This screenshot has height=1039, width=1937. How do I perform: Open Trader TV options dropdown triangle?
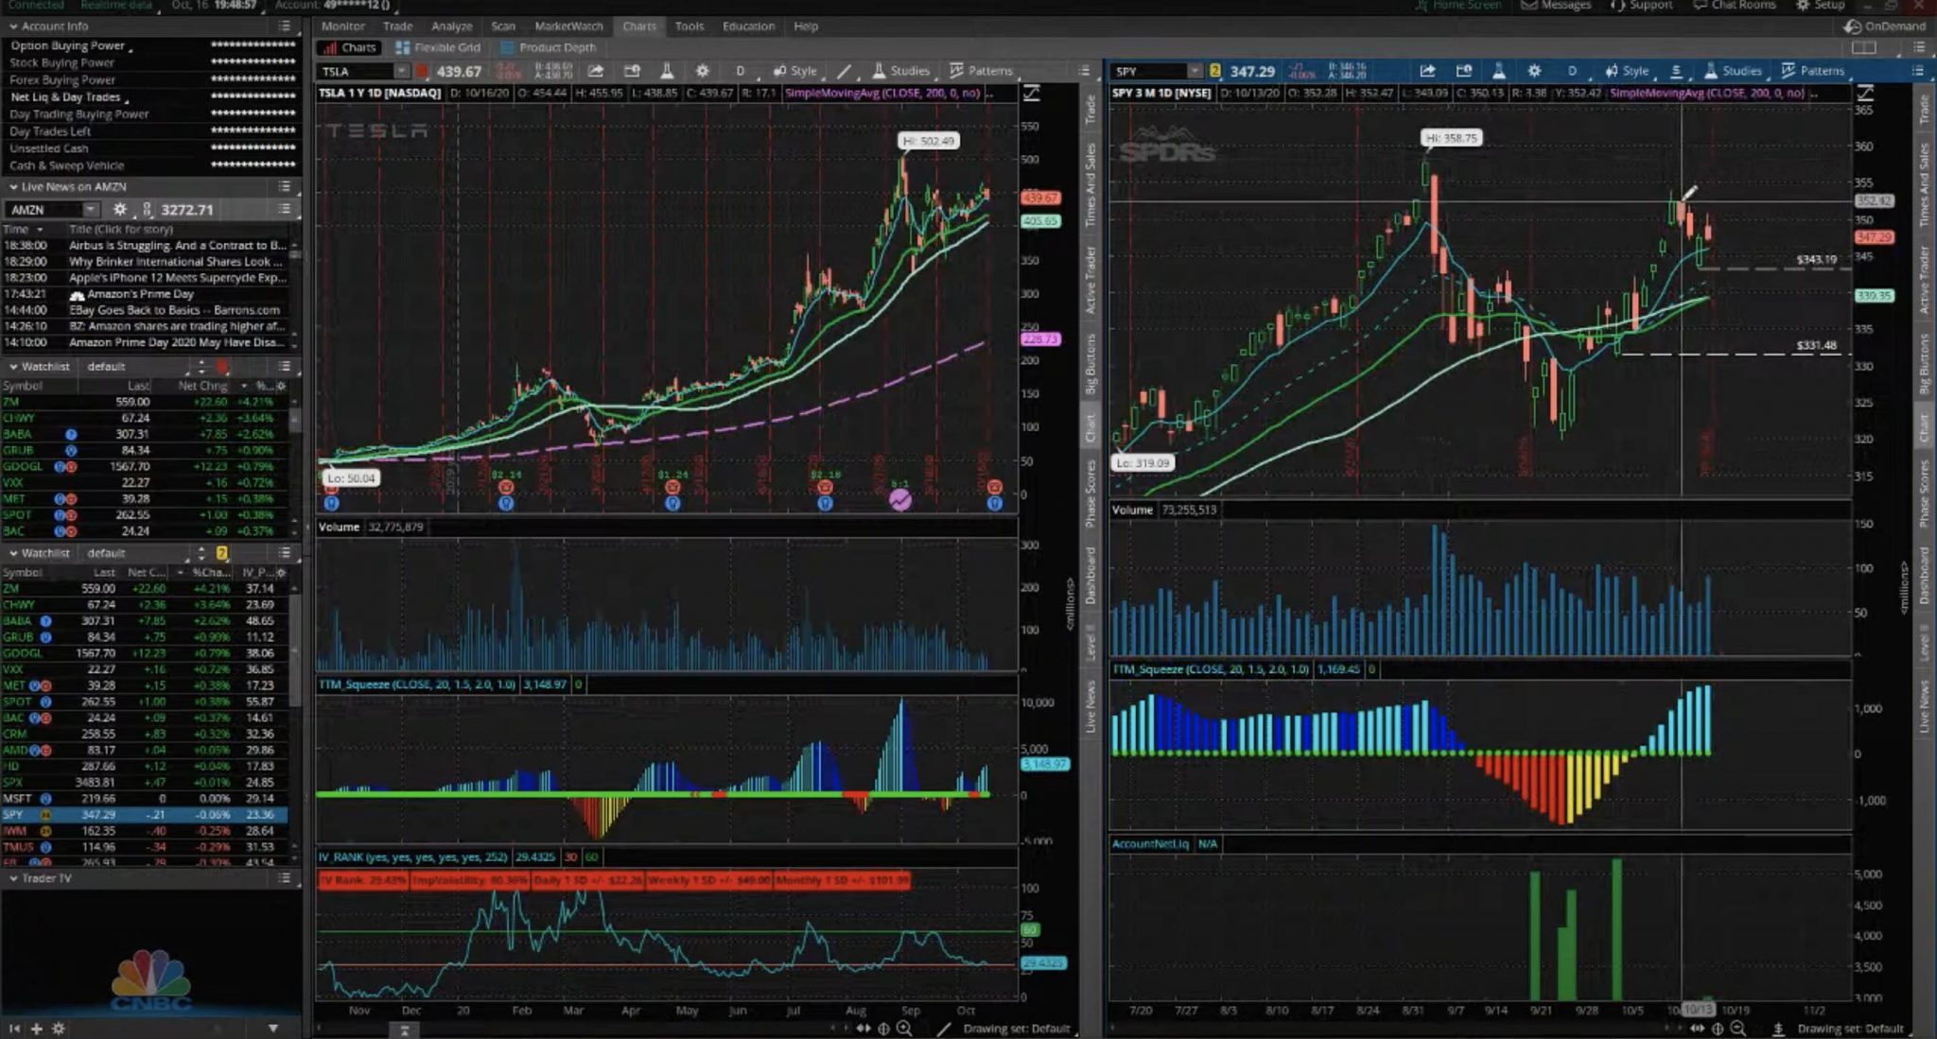click(x=272, y=1029)
